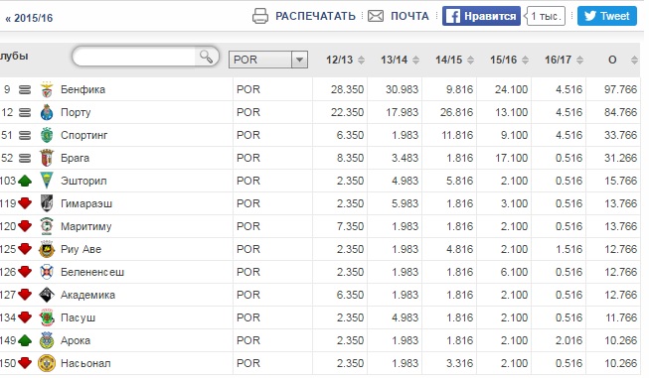Sort by the 15/16 season column
Image resolution: width=649 pixels, height=378 pixels.
(509, 60)
